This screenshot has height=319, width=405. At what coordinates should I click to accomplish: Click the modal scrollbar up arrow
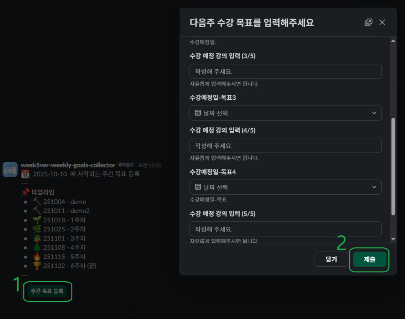(x=393, y=41)
